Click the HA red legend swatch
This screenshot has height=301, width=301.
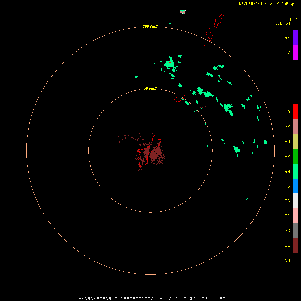click(295, 112)
